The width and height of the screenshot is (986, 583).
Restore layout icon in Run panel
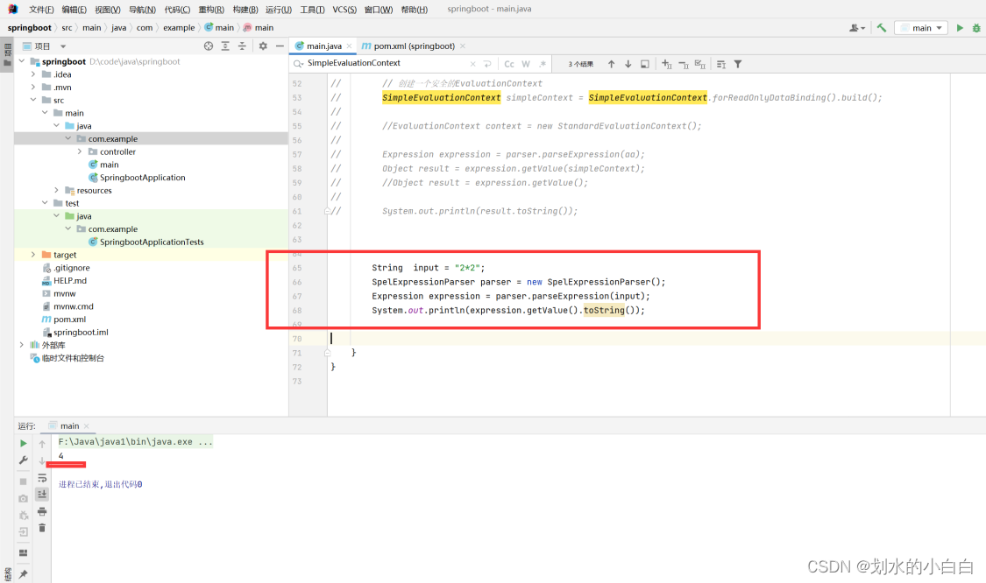[24, 553]
